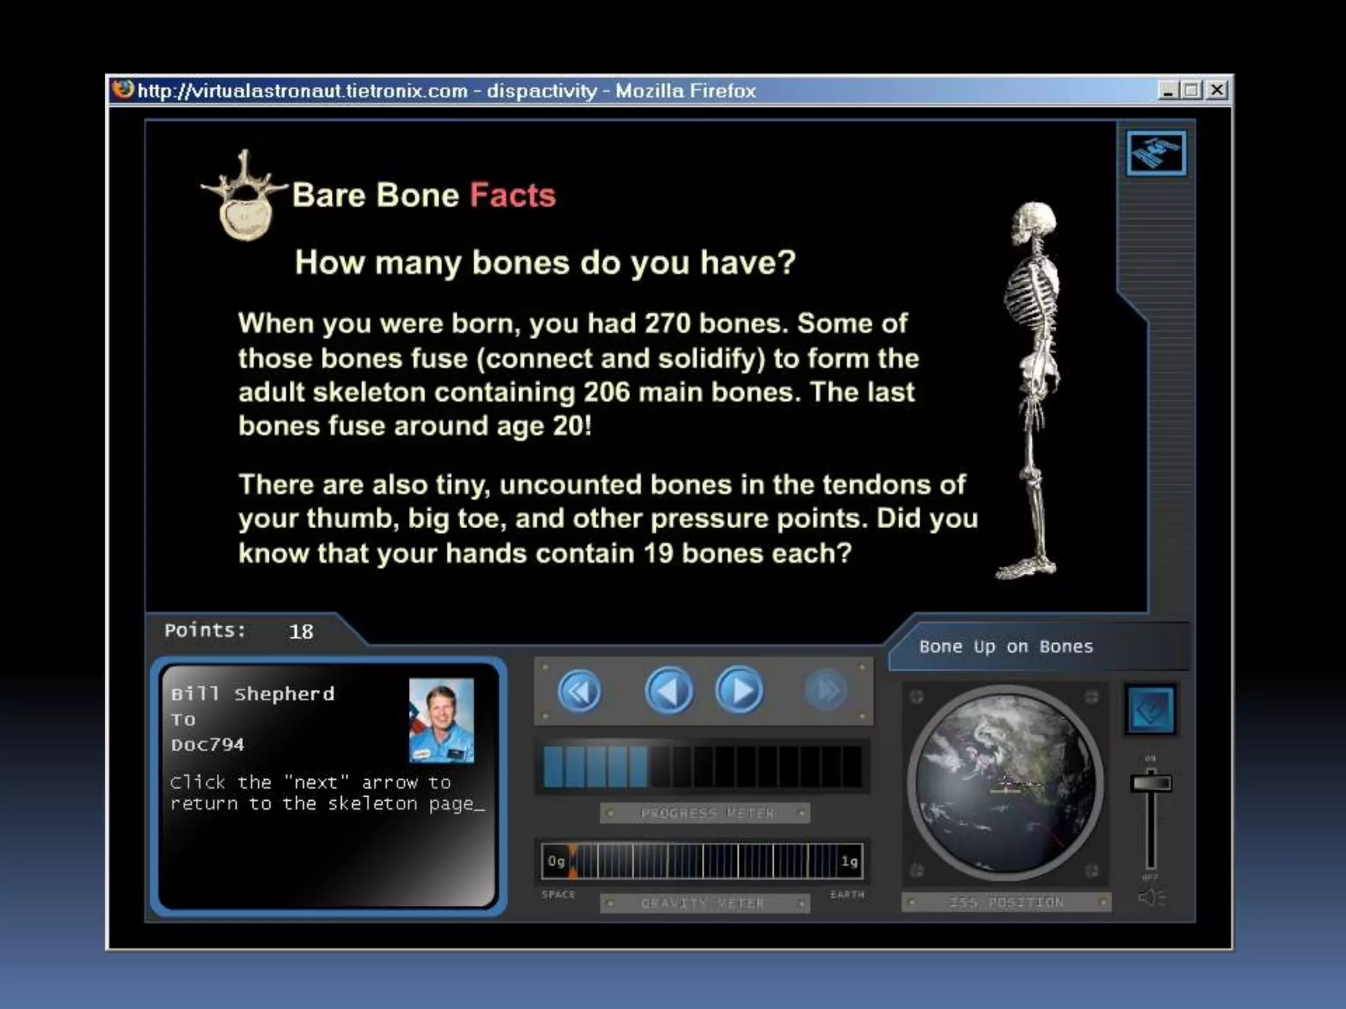Click the "Points:" label
The width and height of the screenshot is (1346, 1009).
pos(205,631)
